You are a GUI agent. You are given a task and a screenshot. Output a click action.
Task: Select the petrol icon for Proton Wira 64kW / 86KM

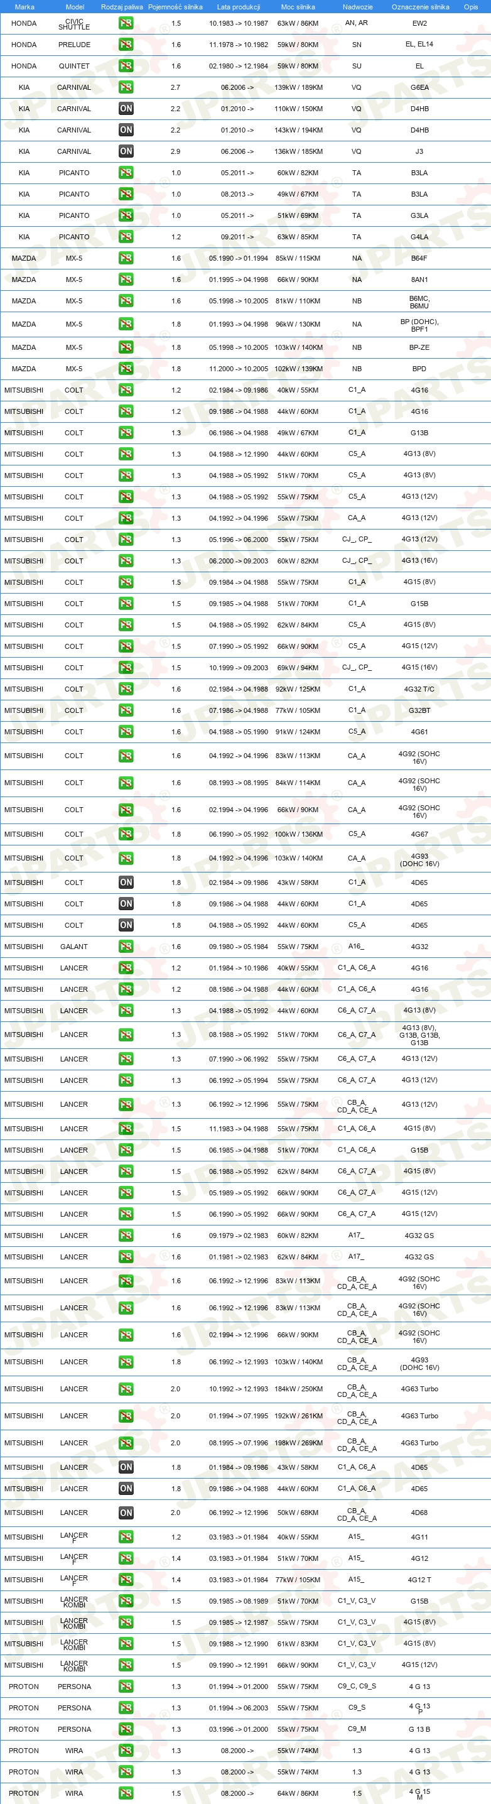[x=126, y=1793]
